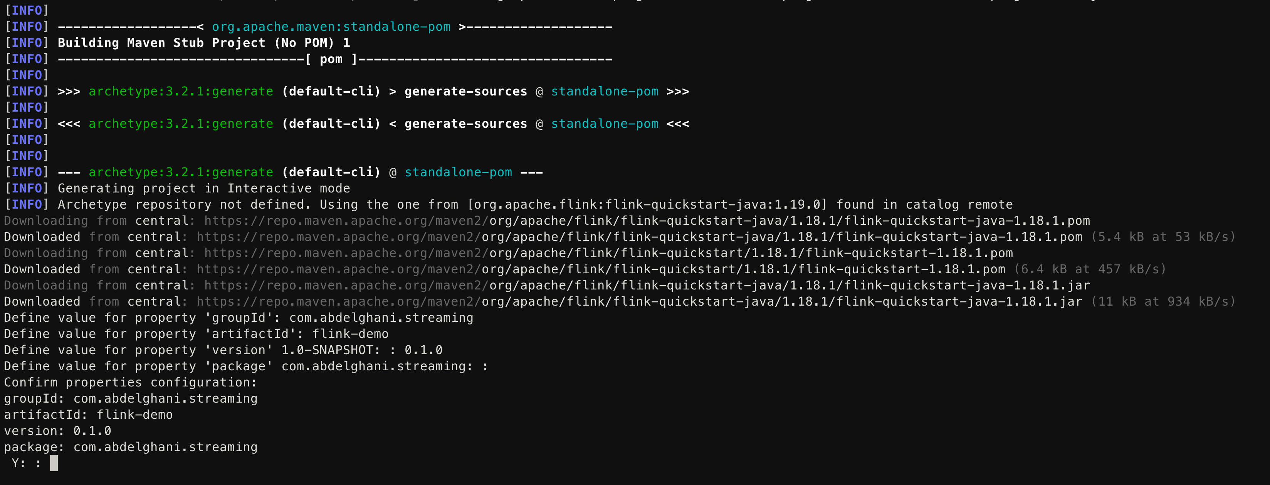Screen dimensions: 1270x485
Task: Click 'Building Maven Stub Project (No POM) 1' line
Action: (203, 43)
